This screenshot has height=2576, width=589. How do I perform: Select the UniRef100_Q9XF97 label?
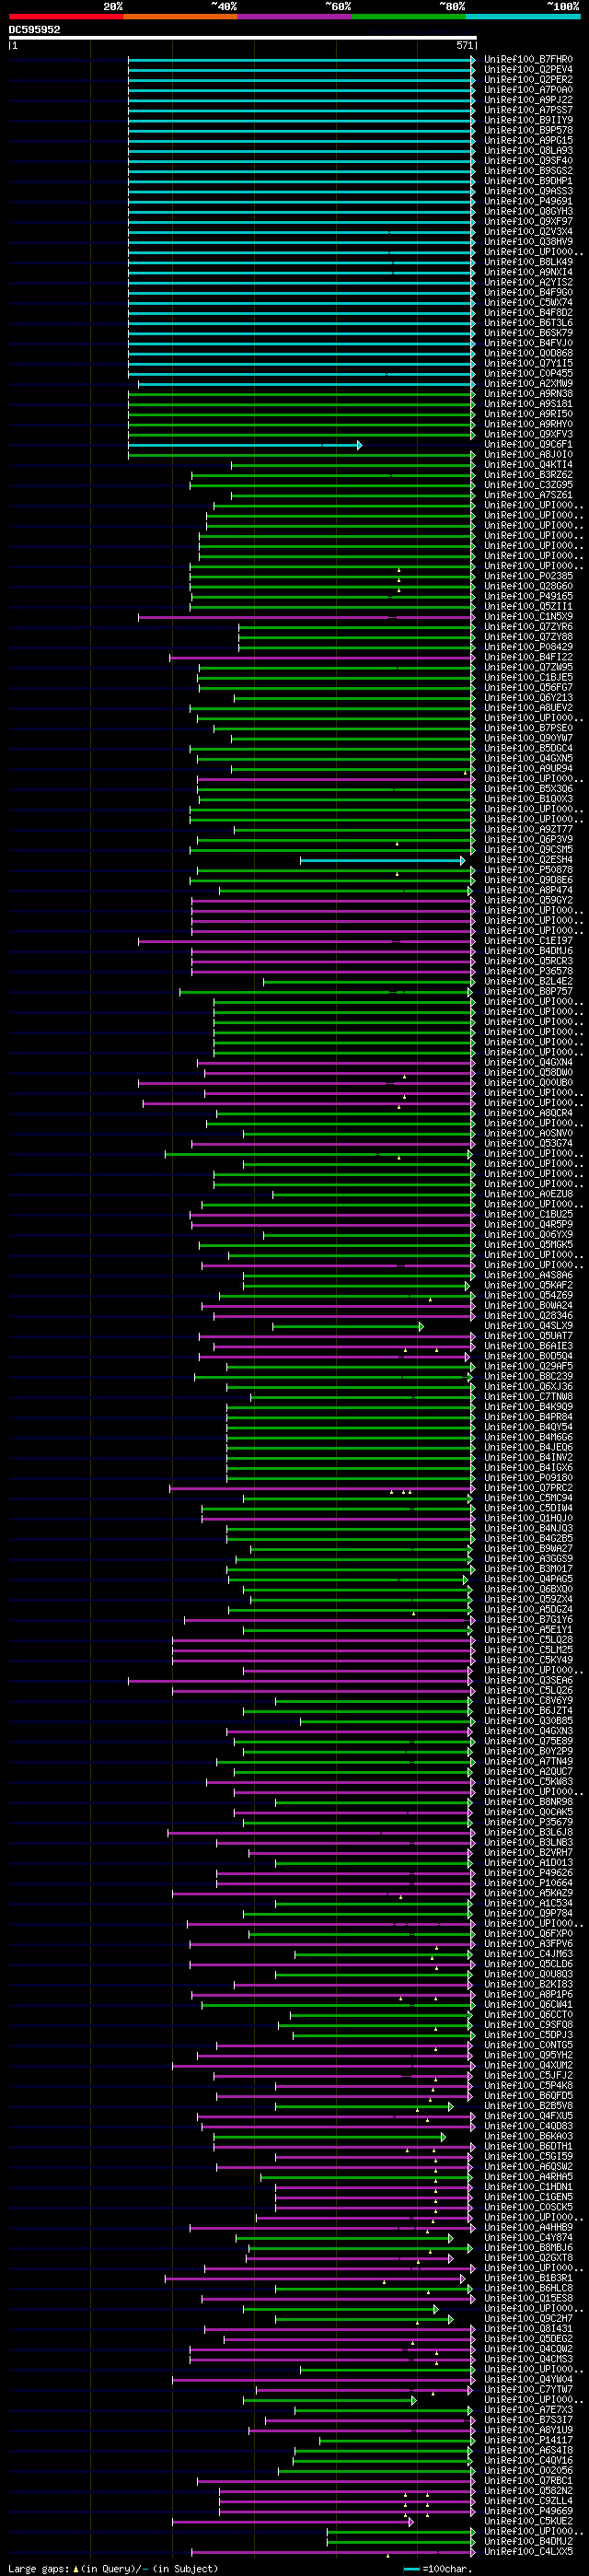coord(529,222)
